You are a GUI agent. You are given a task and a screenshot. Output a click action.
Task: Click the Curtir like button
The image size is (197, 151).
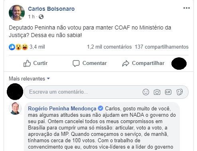pyautogui.click(x=36, y=63)
